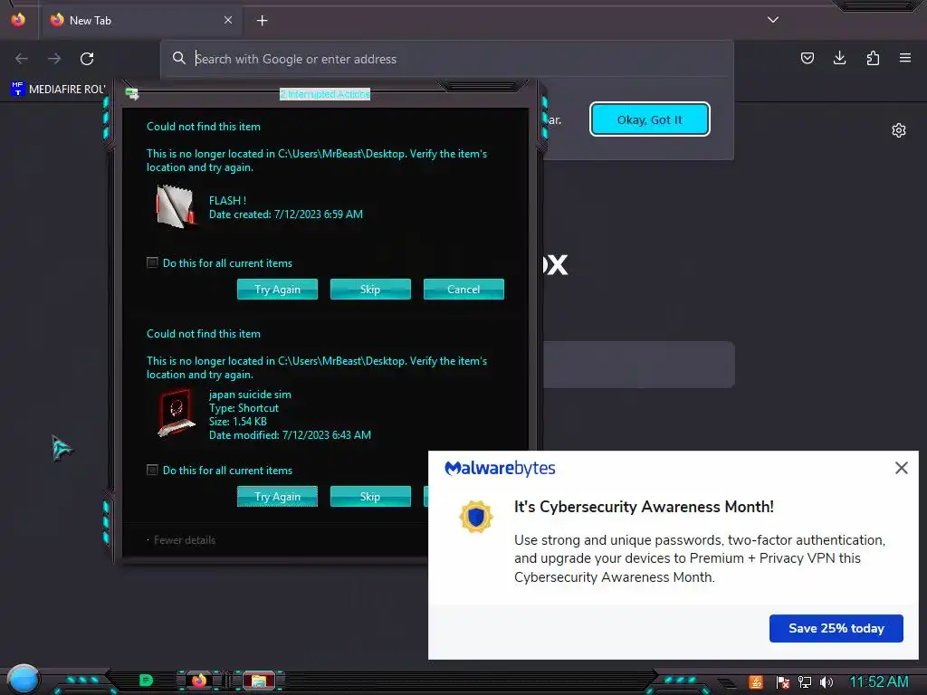Screen dimensions: 927x695
Task: Expand the list-all-tabs chevron
Action: (x=773, y=20)
